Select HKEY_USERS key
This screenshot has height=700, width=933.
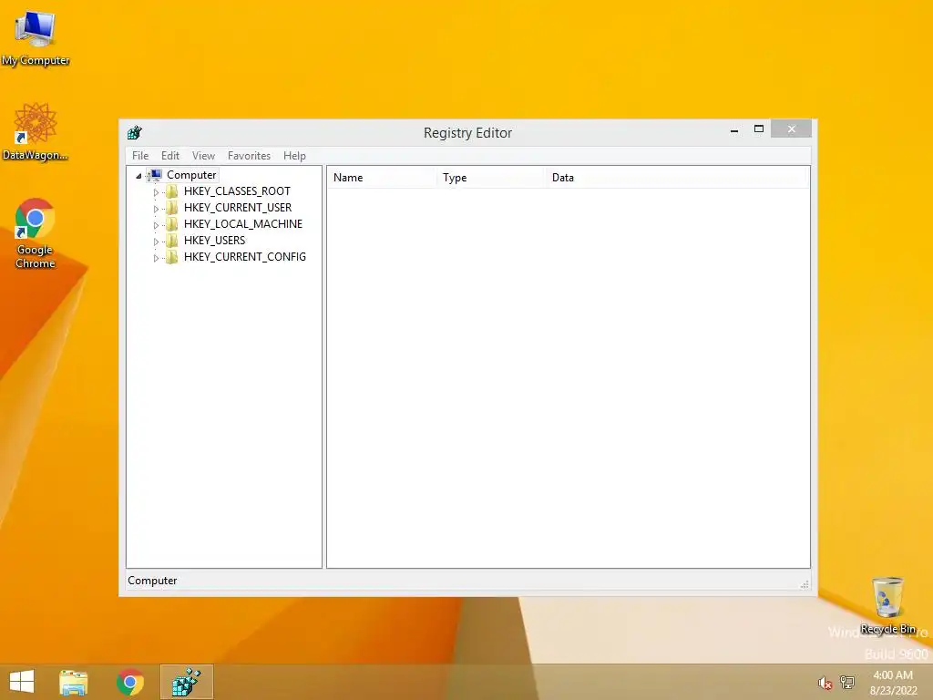214,240
